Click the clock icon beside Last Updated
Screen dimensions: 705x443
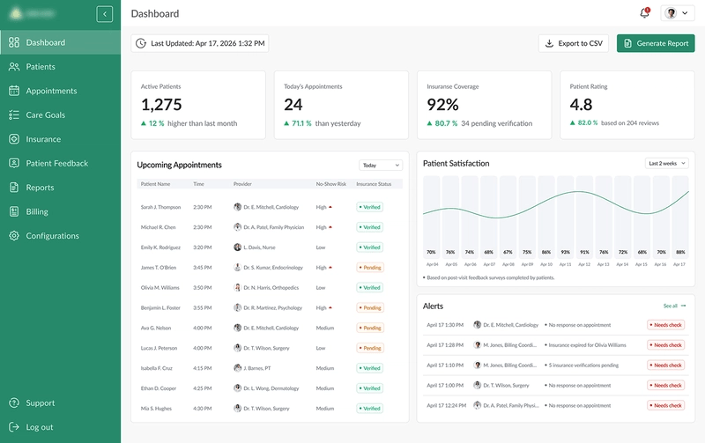141,43
